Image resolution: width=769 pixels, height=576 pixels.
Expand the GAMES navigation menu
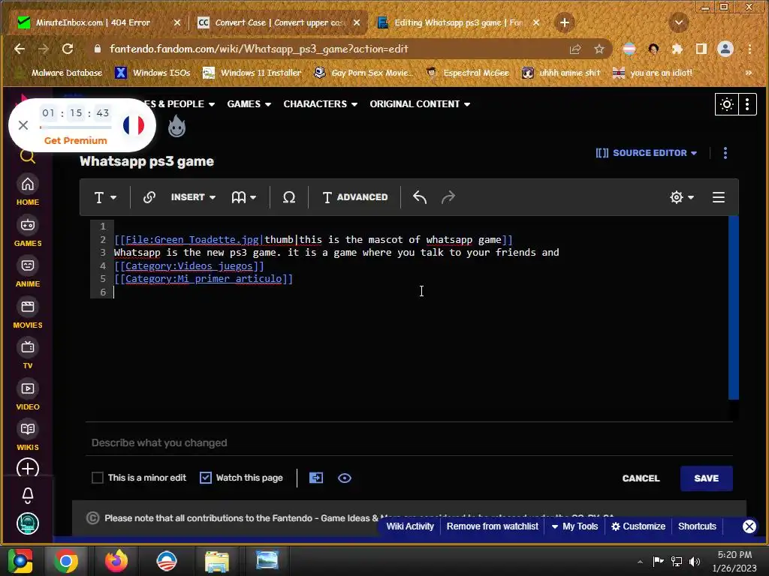pyautogui.click(x=249, y=103)
